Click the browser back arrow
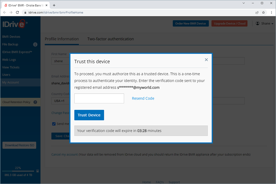Viewport: 276px width, 184px height. [5, 13]
